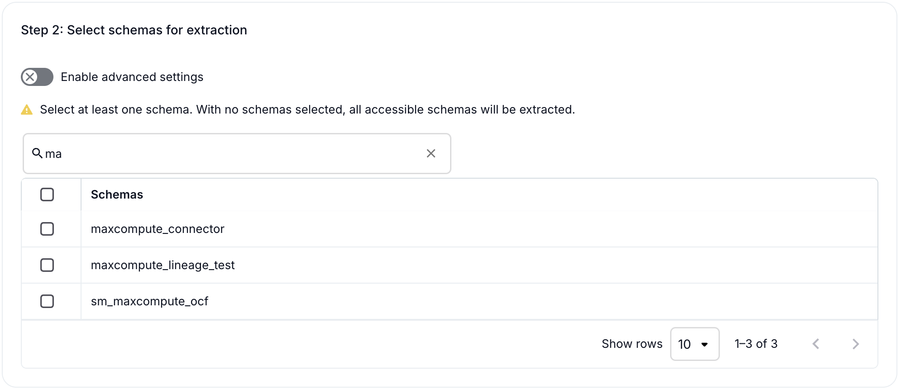
Task: Click the sm_maxcompute_ocf schema name
Action: [149, 301]
